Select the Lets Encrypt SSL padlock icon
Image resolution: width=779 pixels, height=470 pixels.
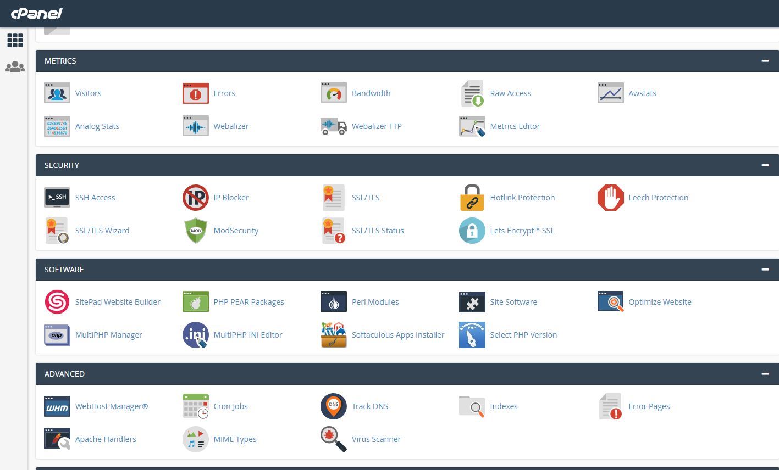point(472,230)
